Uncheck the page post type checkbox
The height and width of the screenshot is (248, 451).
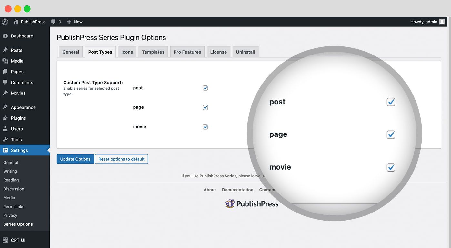pos(205,107)
